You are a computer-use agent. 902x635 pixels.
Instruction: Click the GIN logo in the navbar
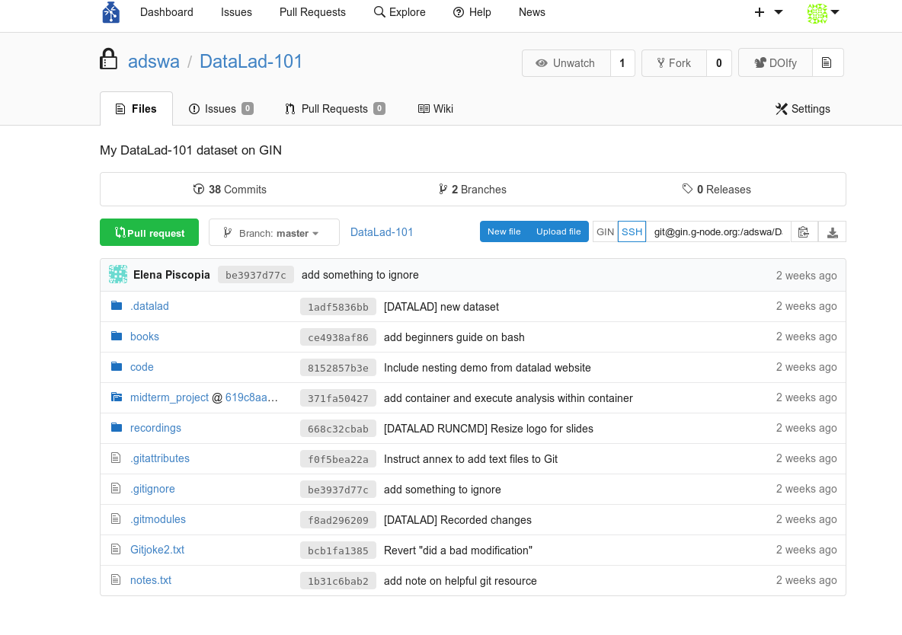[x=110, y=12]
